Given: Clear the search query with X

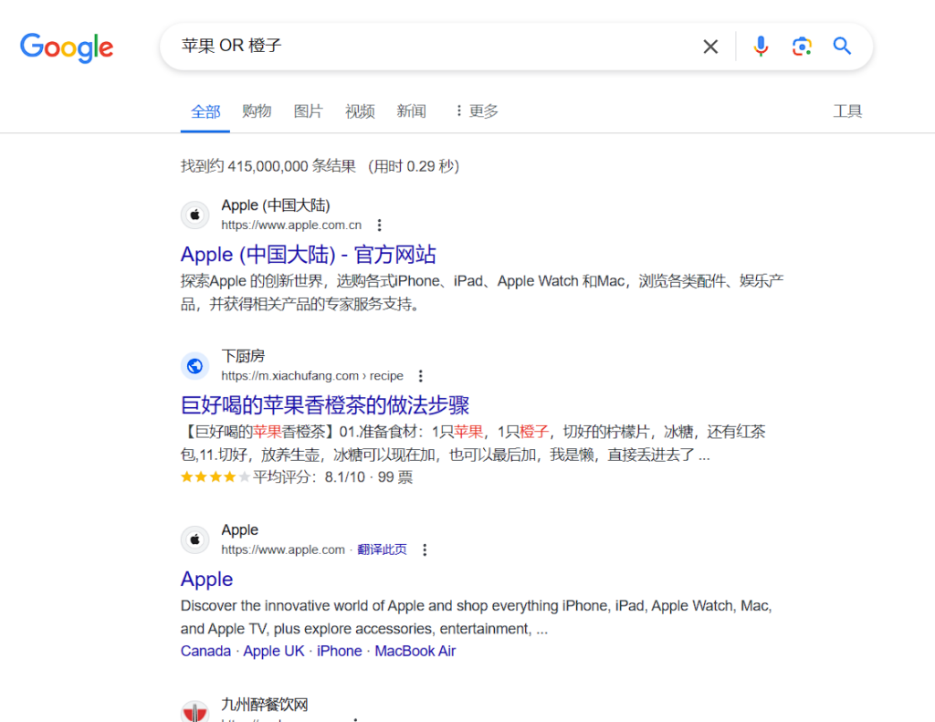Looking at the screenshot, I should 710,47.
